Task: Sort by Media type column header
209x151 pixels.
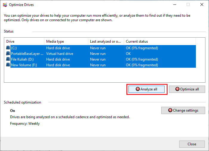Action: click(x=66, y=41)
